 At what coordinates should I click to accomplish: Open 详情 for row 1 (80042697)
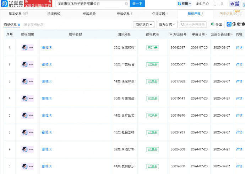[x=239, y=47]
